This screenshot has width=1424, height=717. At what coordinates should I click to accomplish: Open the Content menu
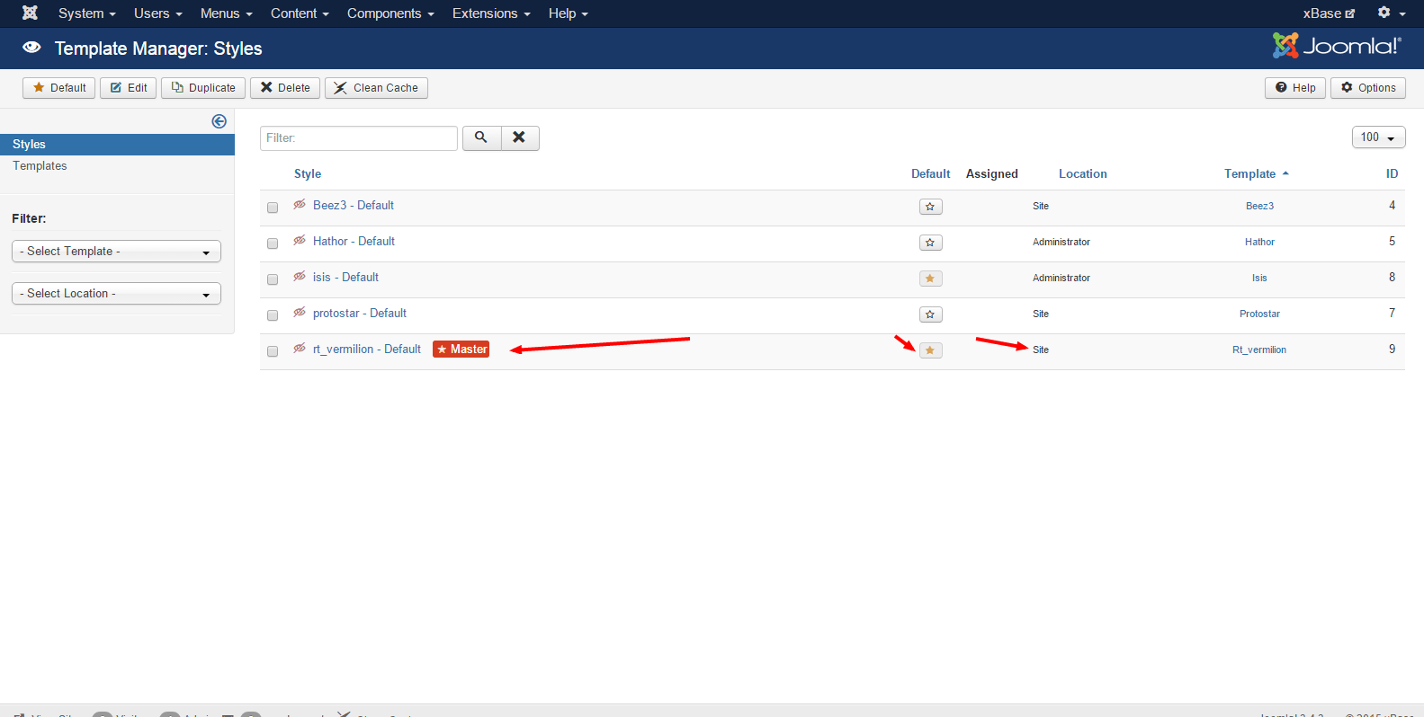pyautogui.click(x=300, y=13)
